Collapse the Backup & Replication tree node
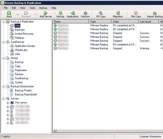Image resolution: width=163 pixels, height=139 pixels. click(x=4, y=22)
